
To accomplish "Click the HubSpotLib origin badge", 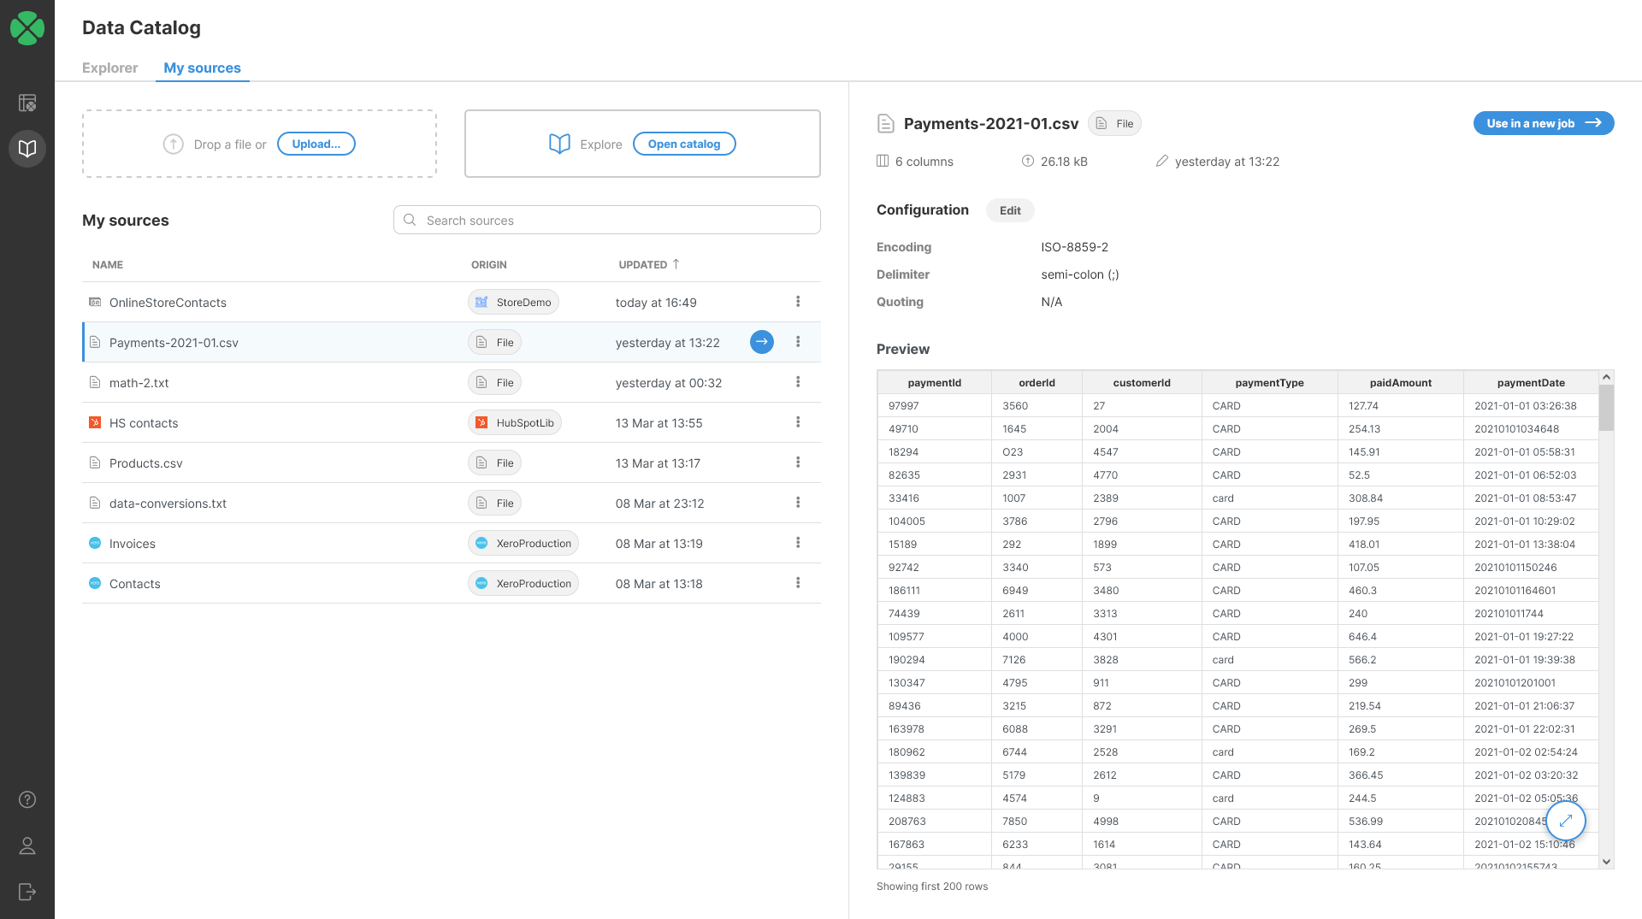I will coord(515,422).
